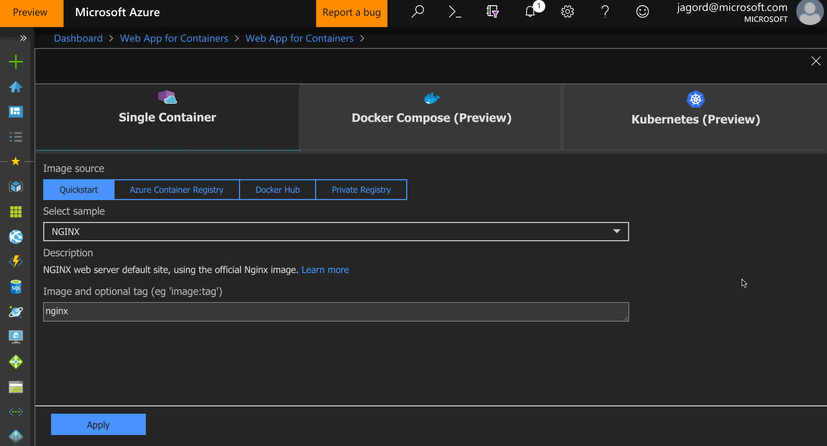The image size is (827, 446).
Task: Click the Report a bug button
Action: pyautogui.click(x=352, y=13)
